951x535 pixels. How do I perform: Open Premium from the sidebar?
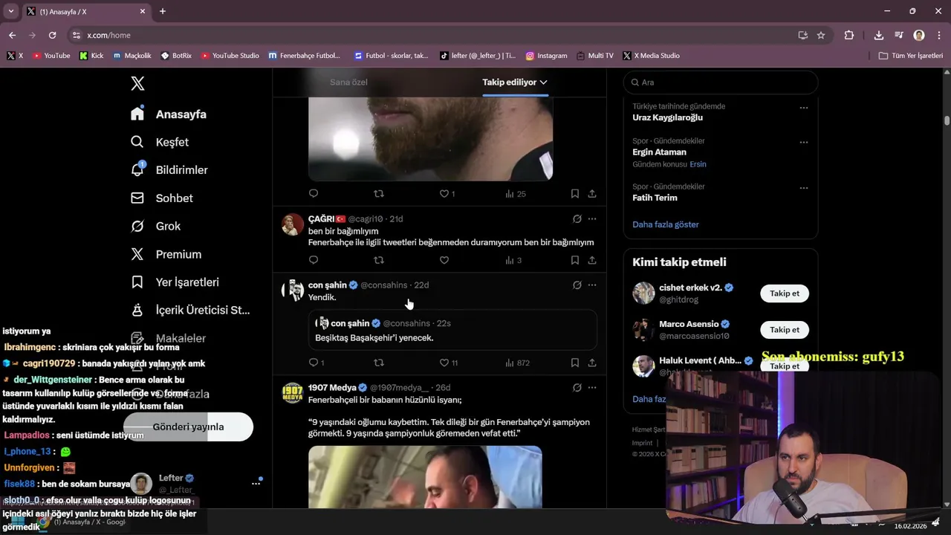point(166,254)
